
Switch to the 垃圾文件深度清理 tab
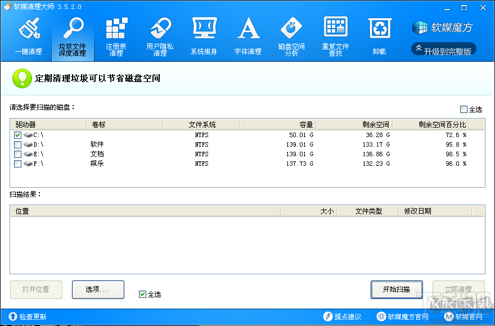click(73, 35)
